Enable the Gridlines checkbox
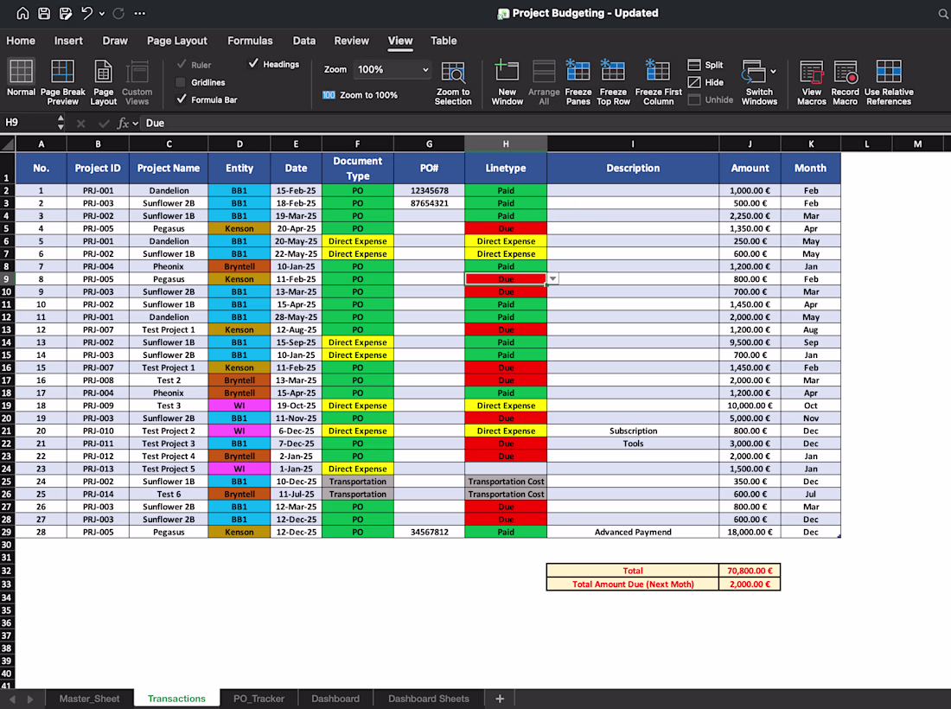The width and height of the screenshot is (951, 709). (x=181, y=82)
